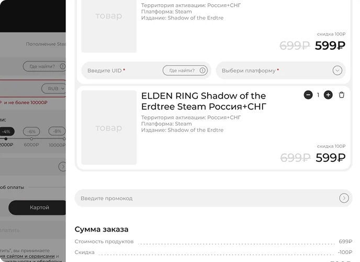Click chevron icon in 'Выбери платформу' field

(x=337, y=70)
